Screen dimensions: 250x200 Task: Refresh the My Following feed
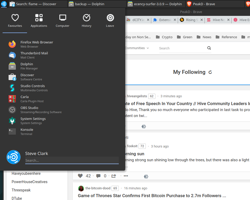click(210, 72)
